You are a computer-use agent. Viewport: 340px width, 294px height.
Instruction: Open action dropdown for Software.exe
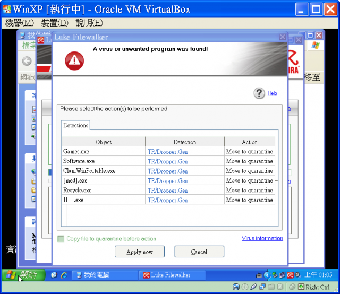[x=250, y=161]
